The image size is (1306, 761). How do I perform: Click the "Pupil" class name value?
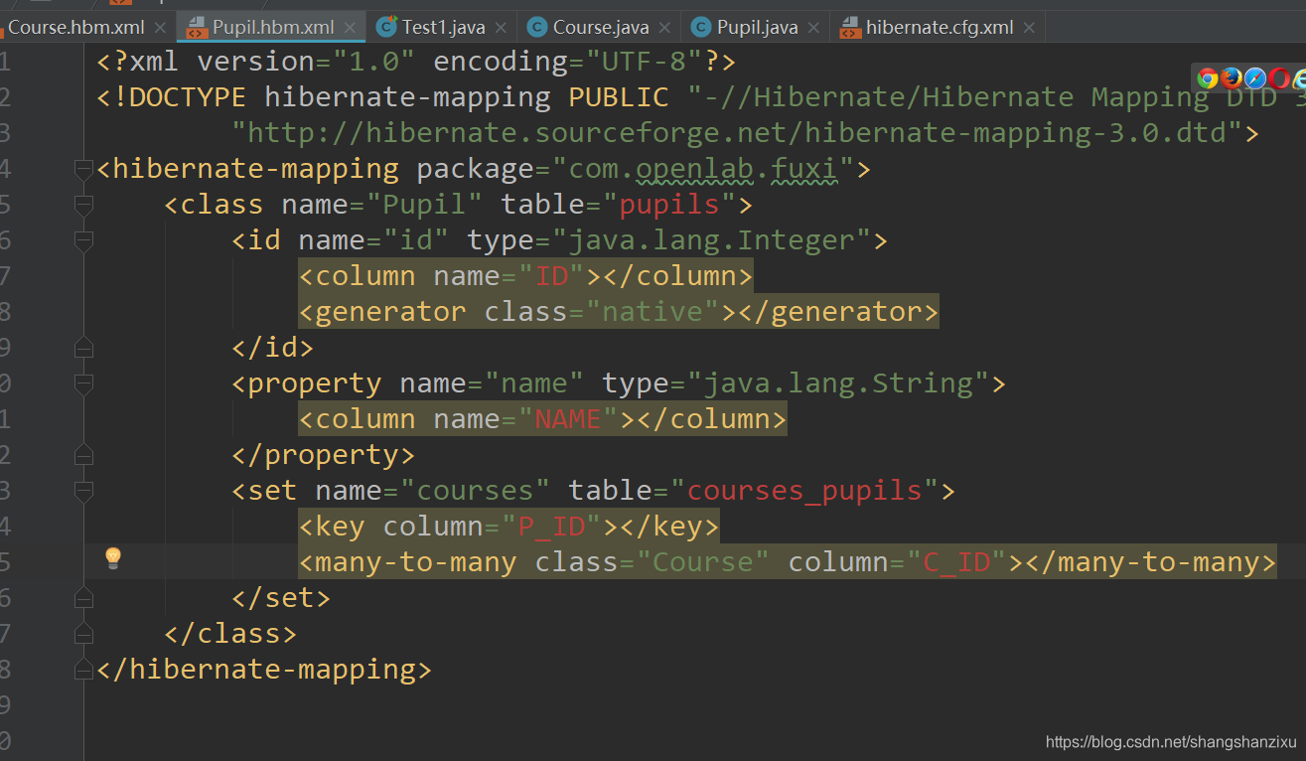tap(425, 205)
